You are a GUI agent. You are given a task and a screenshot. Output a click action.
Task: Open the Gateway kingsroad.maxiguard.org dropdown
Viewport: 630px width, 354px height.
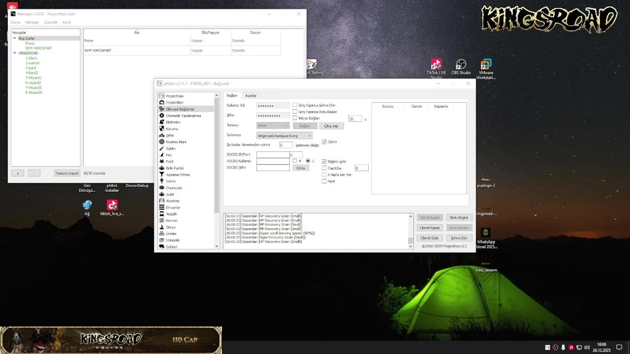pos(284,135)
